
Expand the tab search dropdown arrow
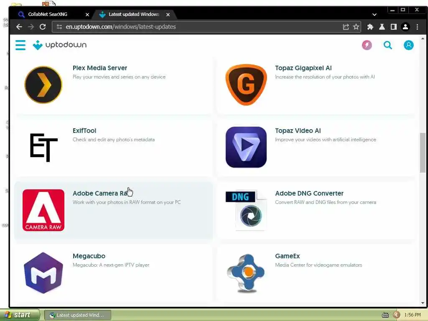374,15
